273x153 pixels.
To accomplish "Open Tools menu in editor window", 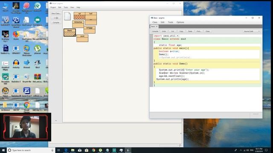I will (x=171, y=22).
